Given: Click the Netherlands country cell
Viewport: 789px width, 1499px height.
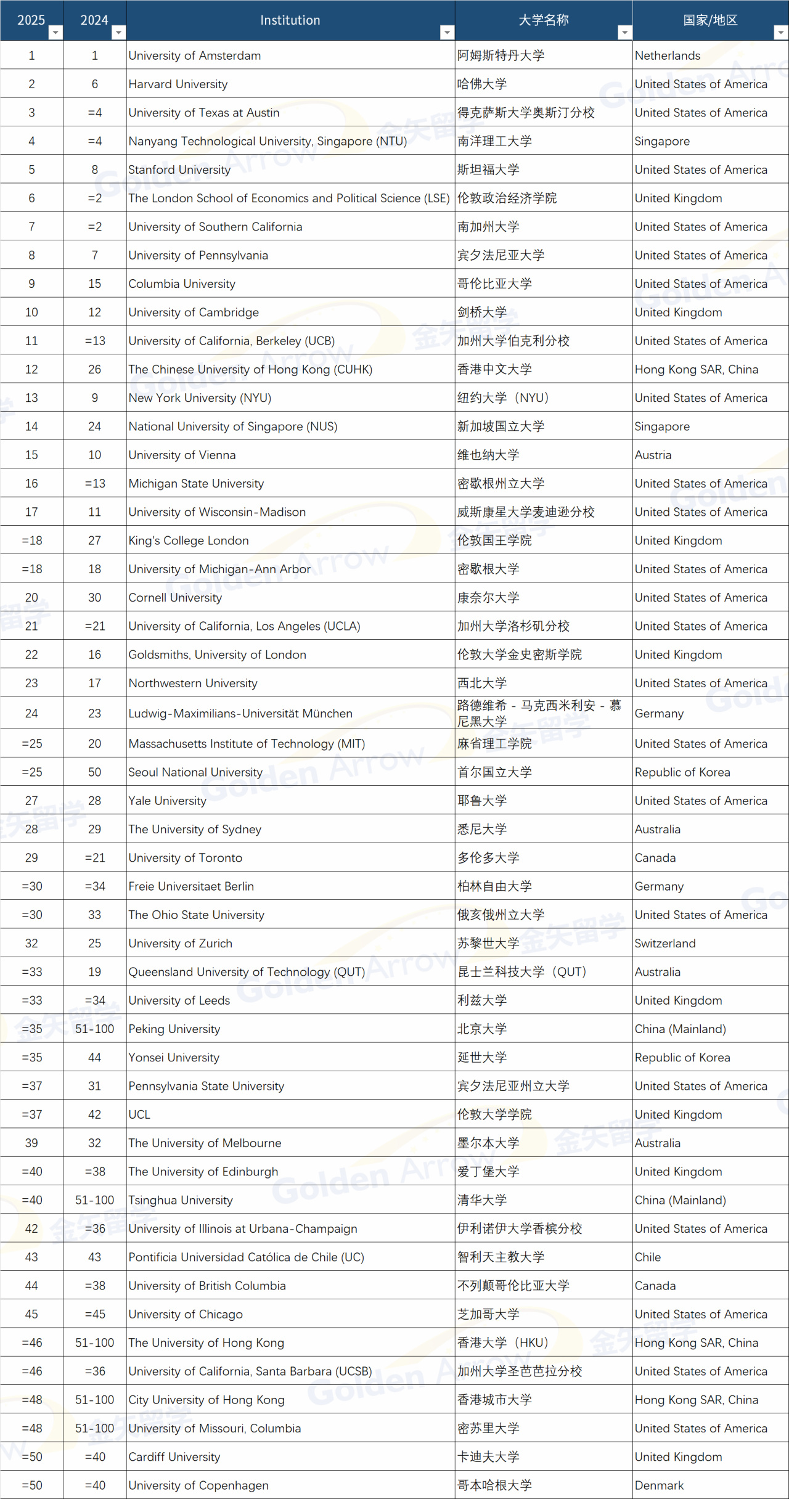Looking at the screenshot, I should (x=668, y=55).
